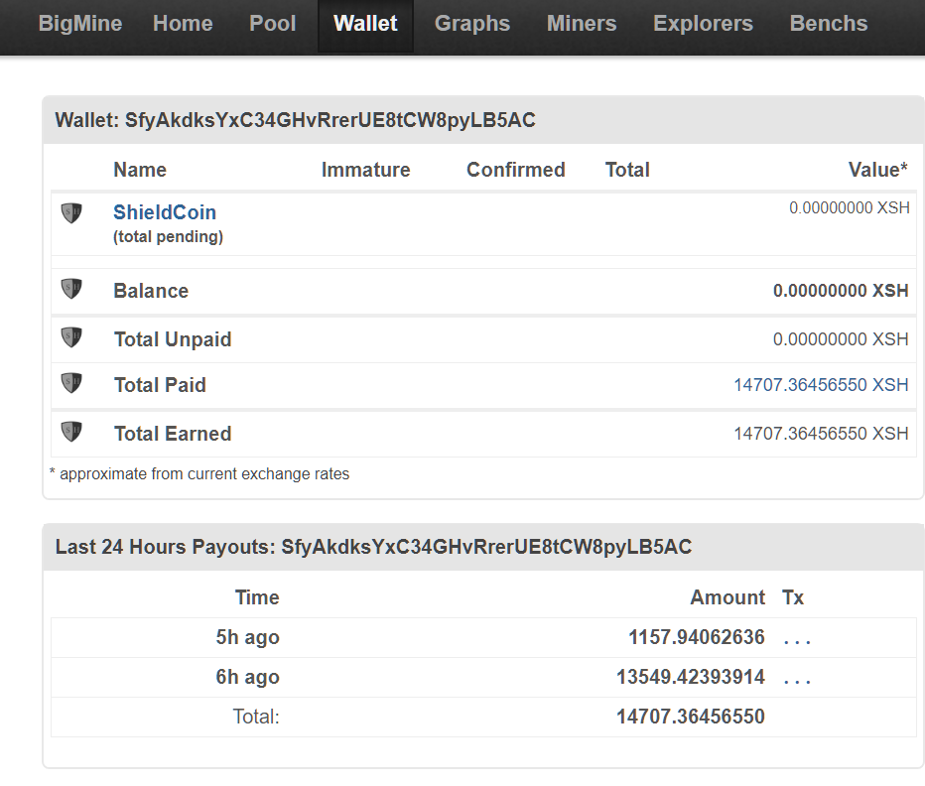The height and width of the screenshot is (786, 925).
Task: Navigate to the Miners page
Action: coord(582,24)
